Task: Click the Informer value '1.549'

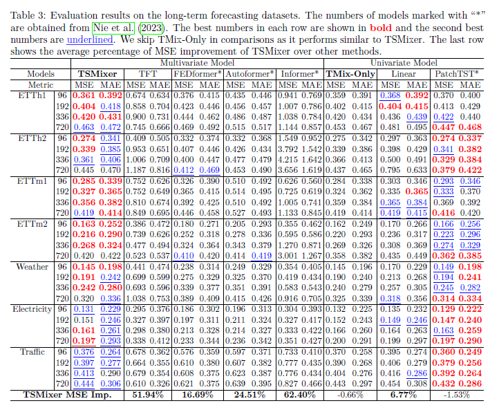Action: click(x=288, y=138)
